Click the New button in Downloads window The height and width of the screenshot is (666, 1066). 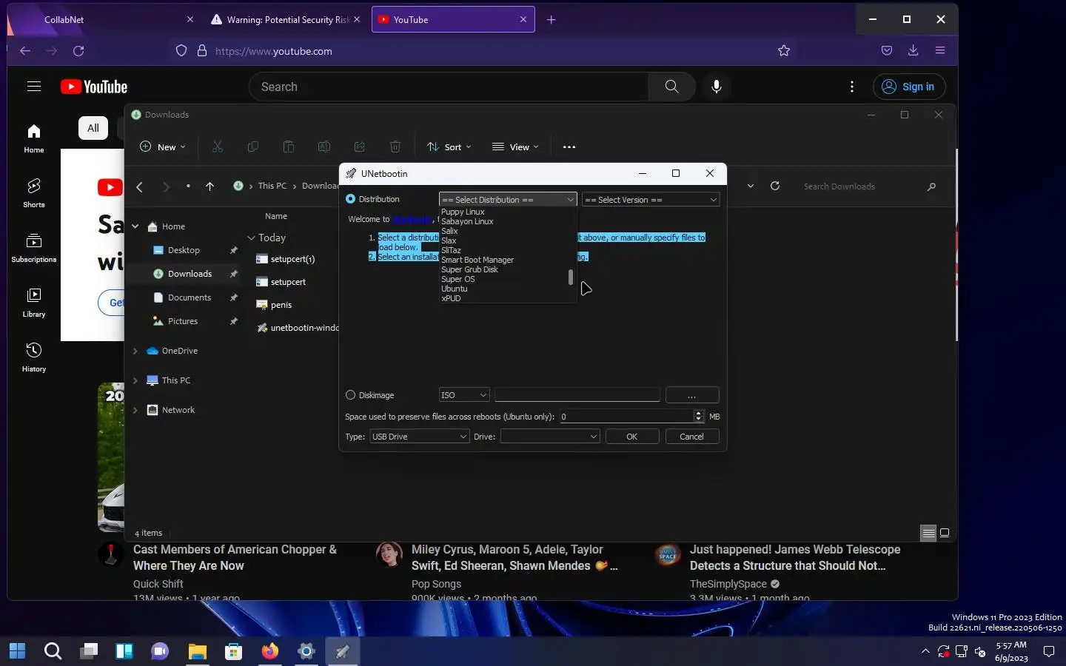pos(163,147)
